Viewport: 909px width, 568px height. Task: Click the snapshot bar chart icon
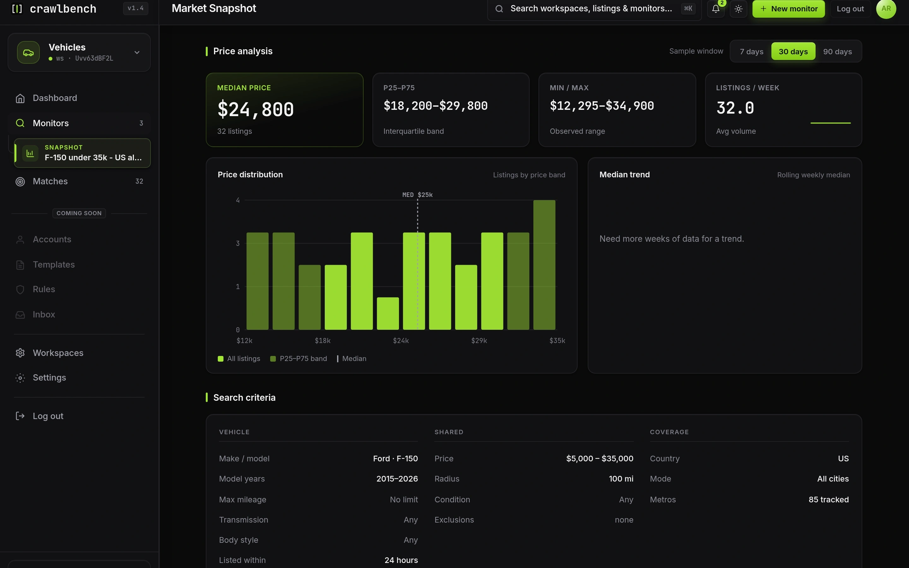coord(30,153)
